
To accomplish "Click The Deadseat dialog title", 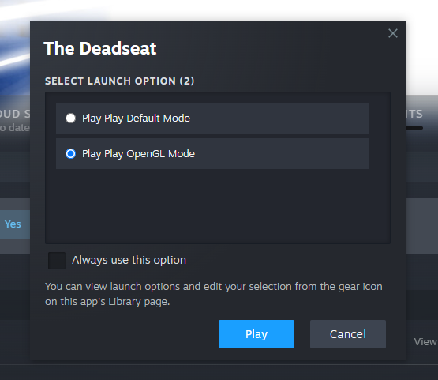I will coord(100,48).
